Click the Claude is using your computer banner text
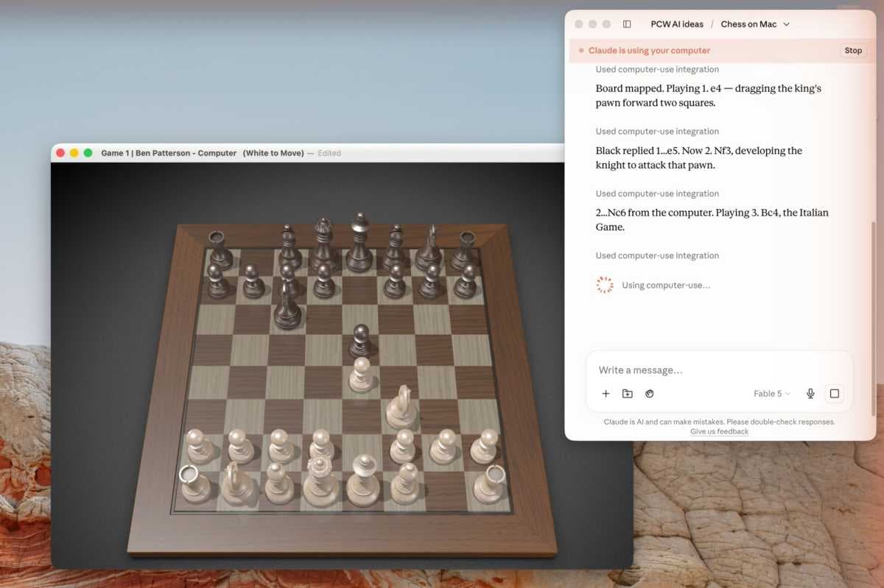The image size is (884, 588). pos(649,51)
